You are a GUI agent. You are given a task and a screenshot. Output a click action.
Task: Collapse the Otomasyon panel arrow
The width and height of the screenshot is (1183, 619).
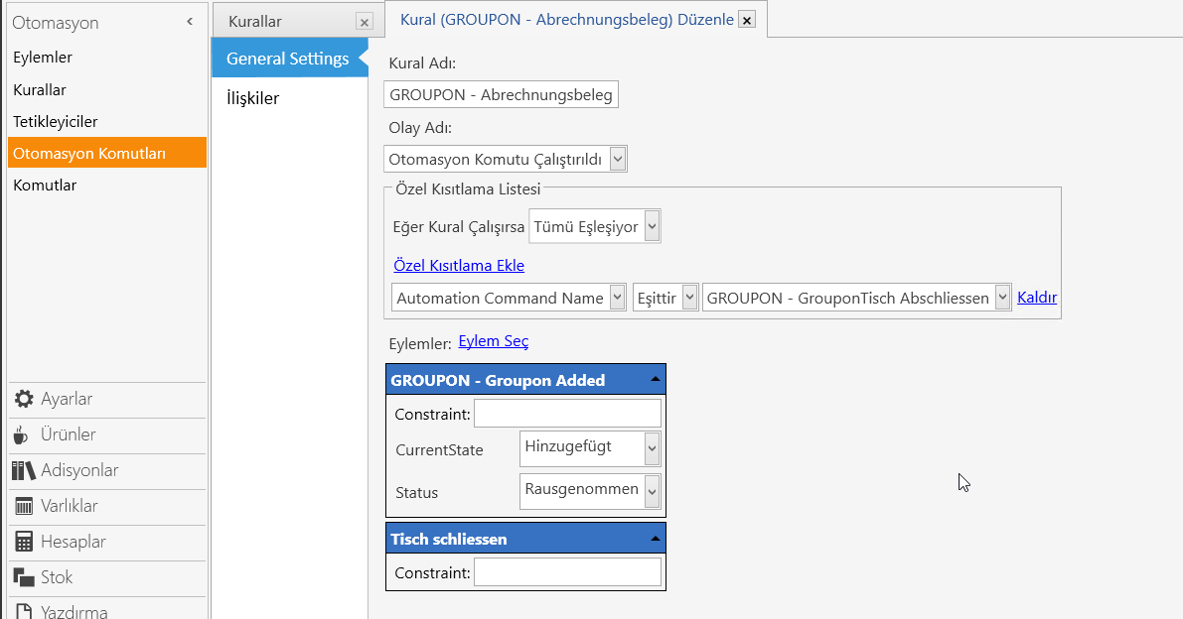(x=190, y=22)
